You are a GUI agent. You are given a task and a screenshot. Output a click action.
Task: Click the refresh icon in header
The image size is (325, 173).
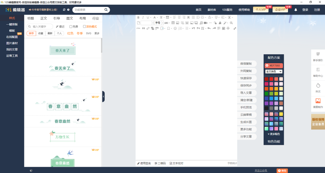click(x=64, y=10)
